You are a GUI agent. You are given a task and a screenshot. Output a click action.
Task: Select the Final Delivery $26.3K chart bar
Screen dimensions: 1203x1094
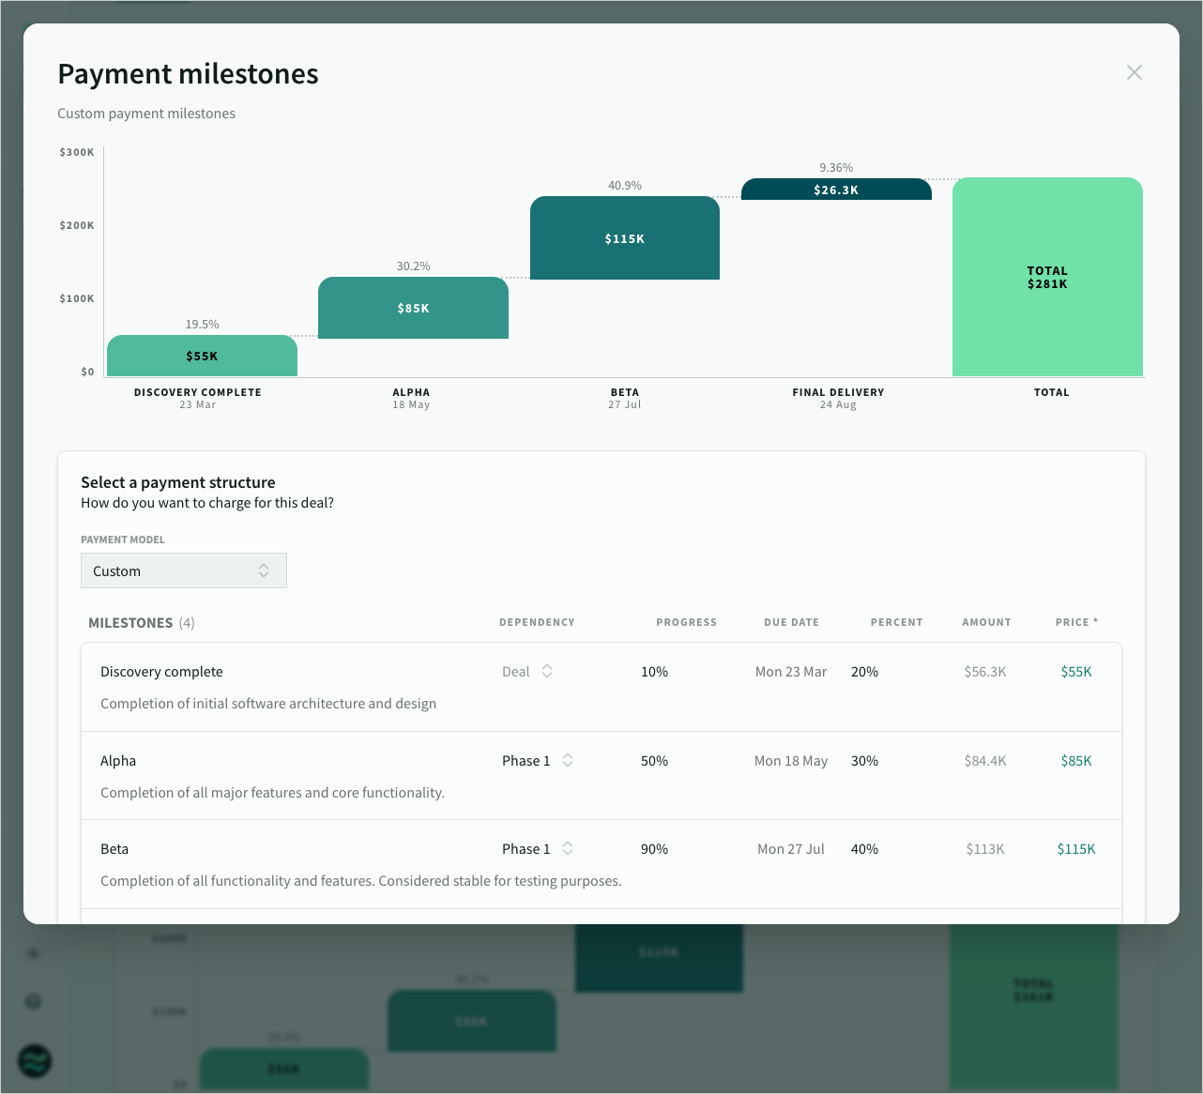click(836, 189)
